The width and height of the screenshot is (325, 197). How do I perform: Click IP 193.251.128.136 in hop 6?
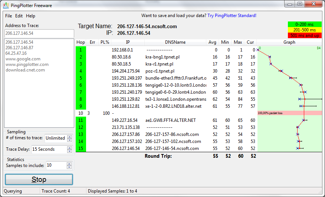click(127, 85)
